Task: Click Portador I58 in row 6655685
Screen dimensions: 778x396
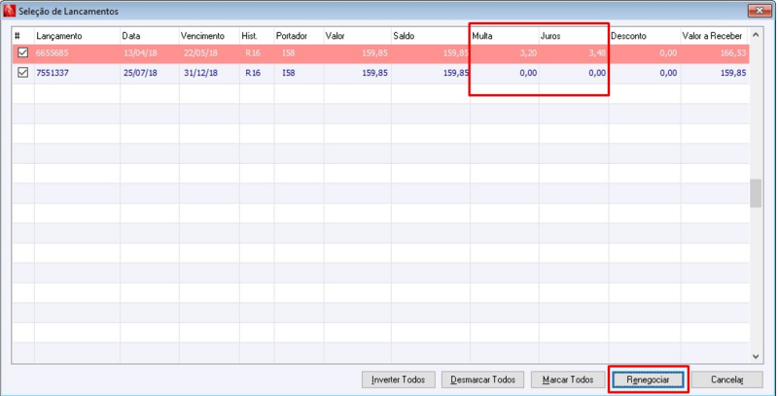Action: 288,53
